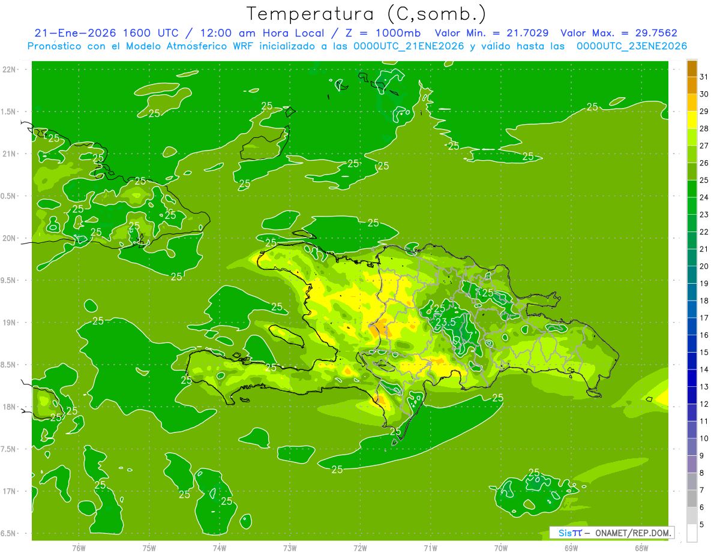
Task: Click clipped latitude label "0.5N"
Action: click(x=9, y=196)
